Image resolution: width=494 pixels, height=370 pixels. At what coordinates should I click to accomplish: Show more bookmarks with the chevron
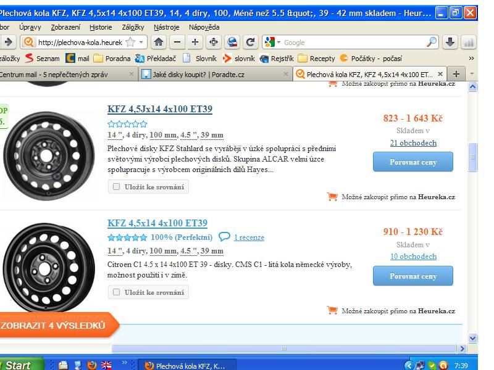(471, 58)
